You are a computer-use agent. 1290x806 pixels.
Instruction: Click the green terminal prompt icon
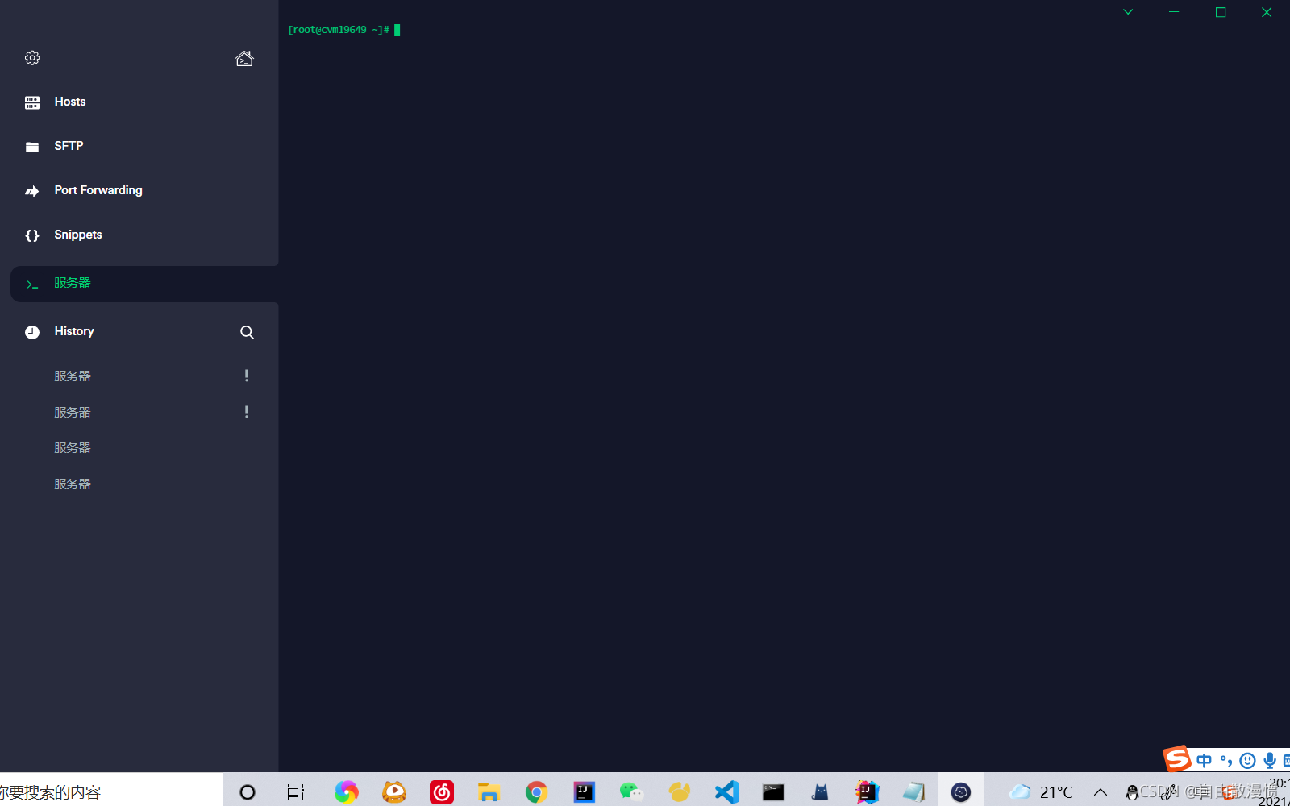click(32, 285)
